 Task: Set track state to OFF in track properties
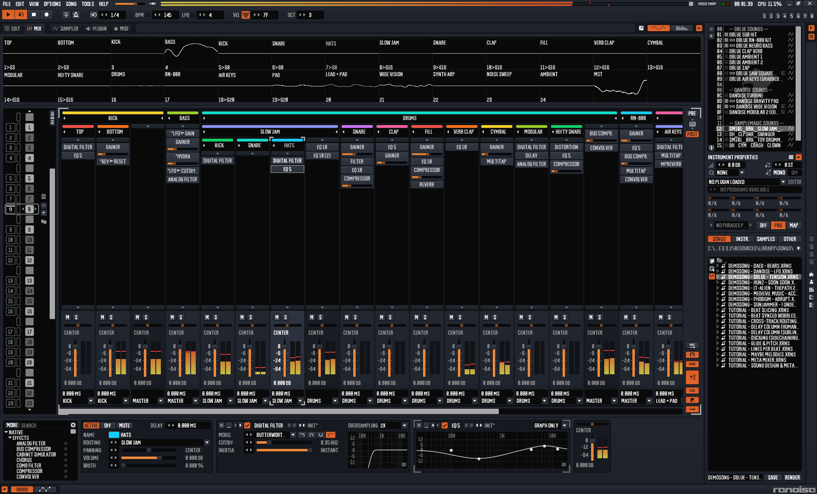tap(108, 425)
